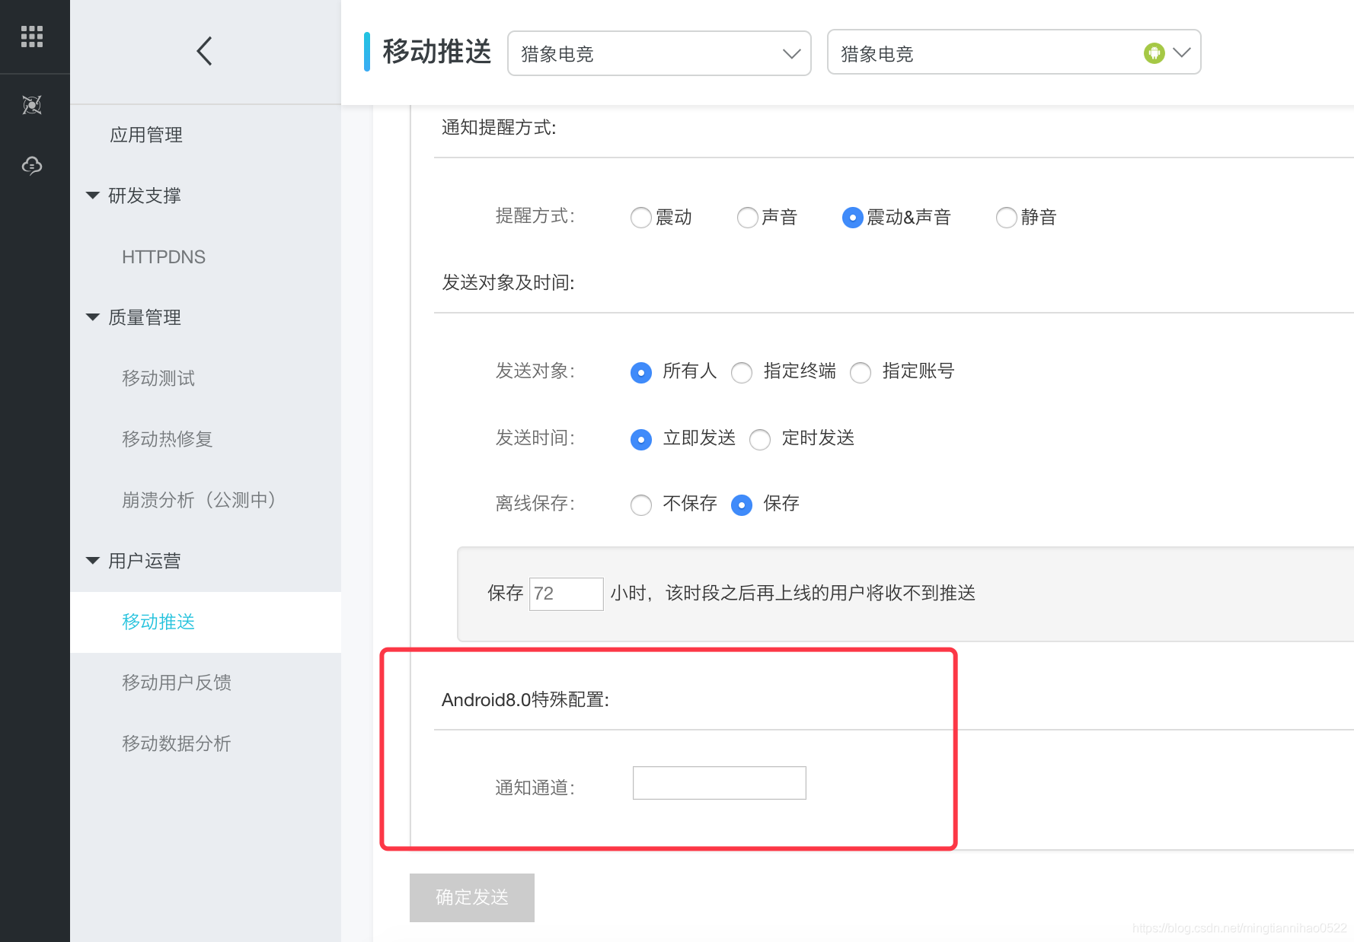Select the 震动 reminder radio button
Image resolution: width=1354 pixels, height=942 pixels.
tap(641, 218)
